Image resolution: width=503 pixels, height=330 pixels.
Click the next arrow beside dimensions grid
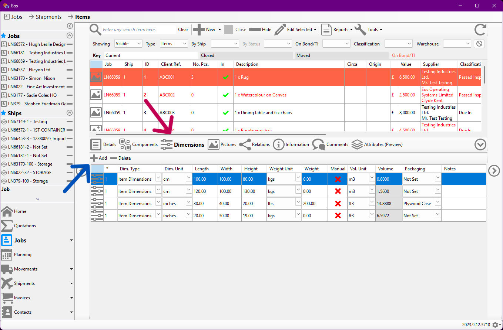tap(494, 170)
